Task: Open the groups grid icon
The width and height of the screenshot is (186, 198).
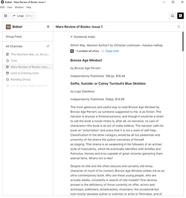Action: pyautogui.click(x=5, y=16)
